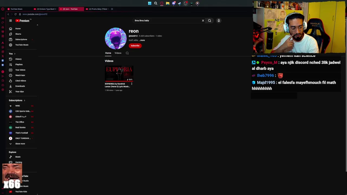Screen dimensions: 347x195
Task: Select channel Videos tab
Action: point(118,53)
